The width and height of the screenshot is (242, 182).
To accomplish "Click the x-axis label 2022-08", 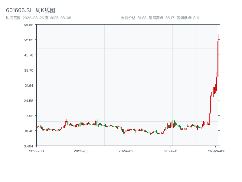I will click(x=36, y=151).
